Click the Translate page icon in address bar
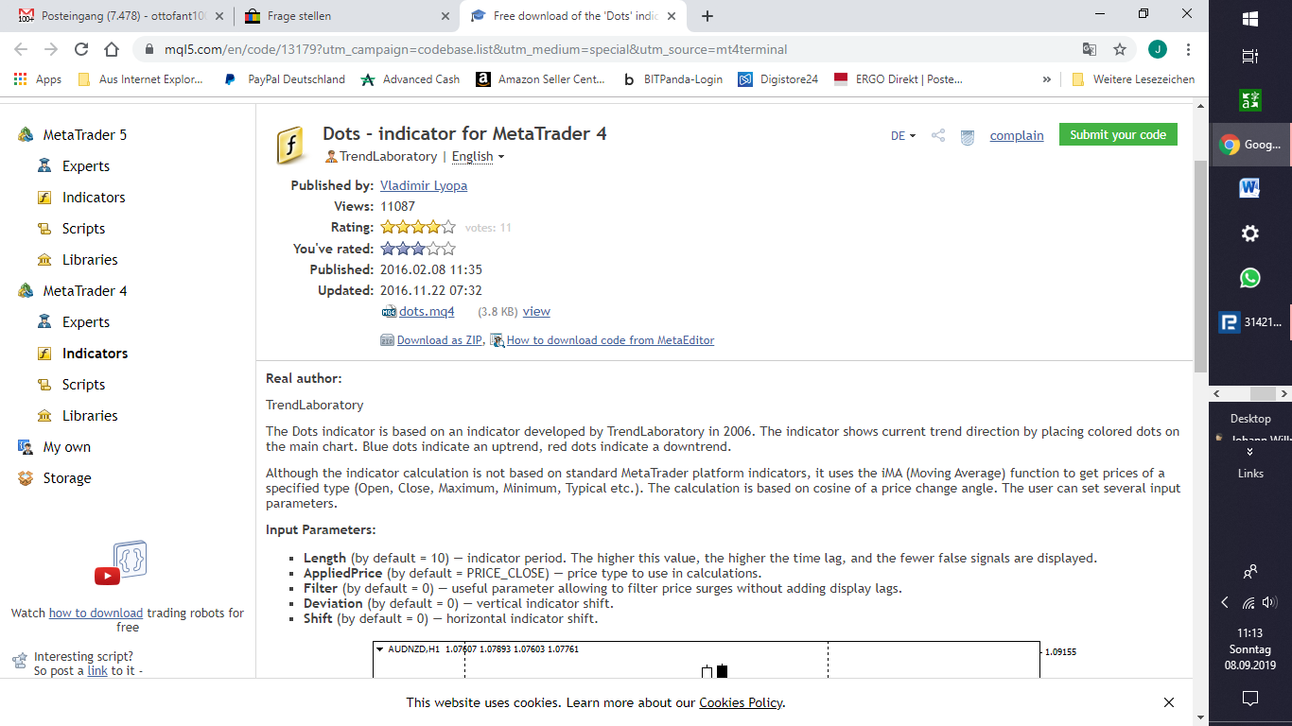Image resolution: width=1292 pixels, height=726 pixels. coord(1090,49)
